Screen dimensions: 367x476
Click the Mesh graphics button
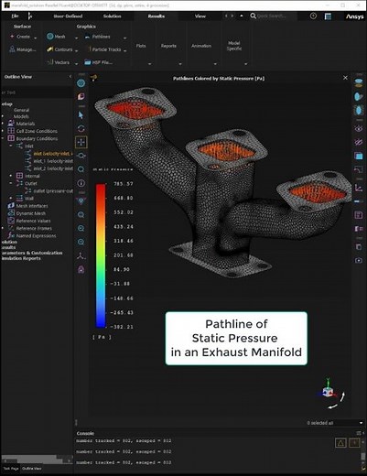pyautogui.click(x=56, y=37)
